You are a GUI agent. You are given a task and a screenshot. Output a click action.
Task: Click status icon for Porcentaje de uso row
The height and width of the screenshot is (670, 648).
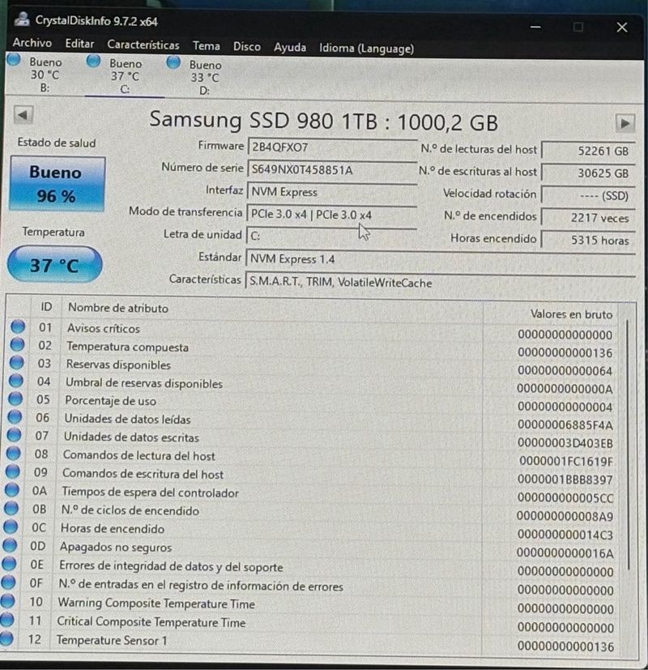[15, 399]
